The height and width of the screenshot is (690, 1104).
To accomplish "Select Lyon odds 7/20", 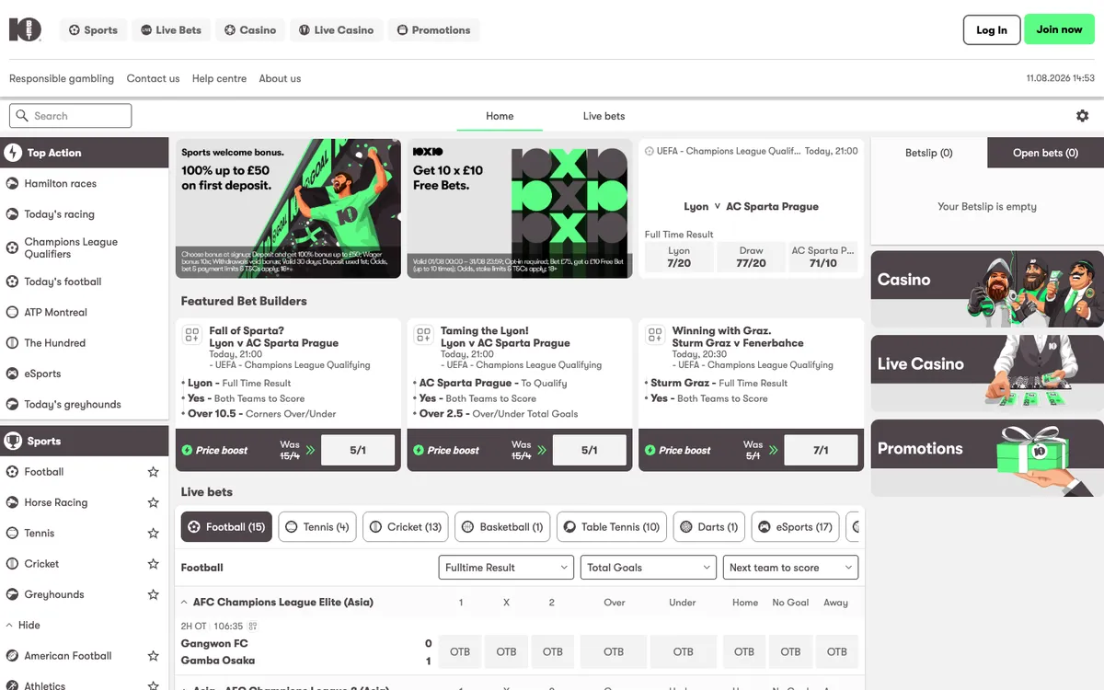I will 679,257.
